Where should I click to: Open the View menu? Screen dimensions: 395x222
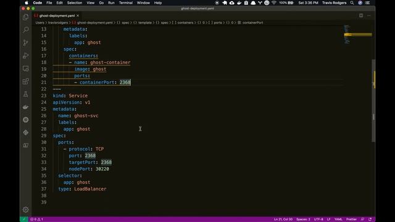pos(91,2)
